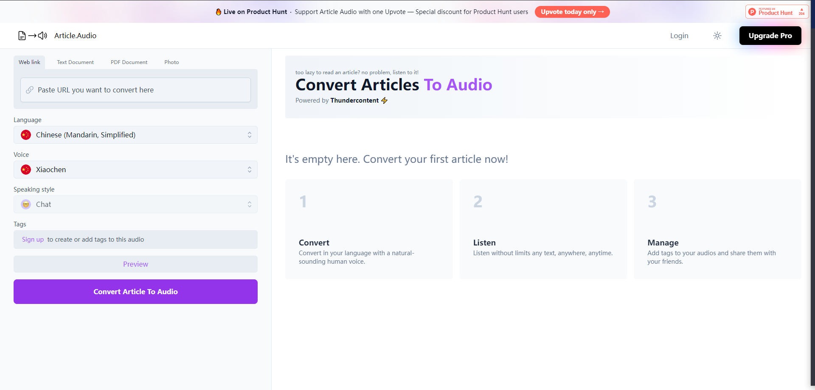Click the Upvote today only button
This screenshot has height=390, width=815.
click(572, 11)
